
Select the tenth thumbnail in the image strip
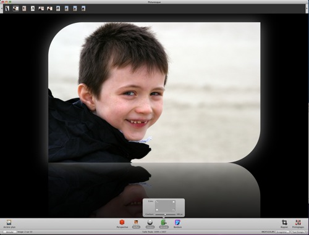click(x=83, y=9)
